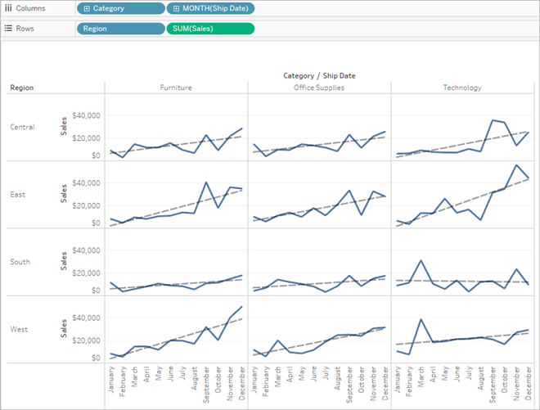Click the Technology column header

pyautogui.click(x=462, y=88)
